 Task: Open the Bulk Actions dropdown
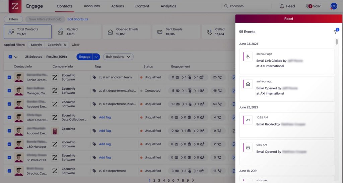tap(118, 57)
